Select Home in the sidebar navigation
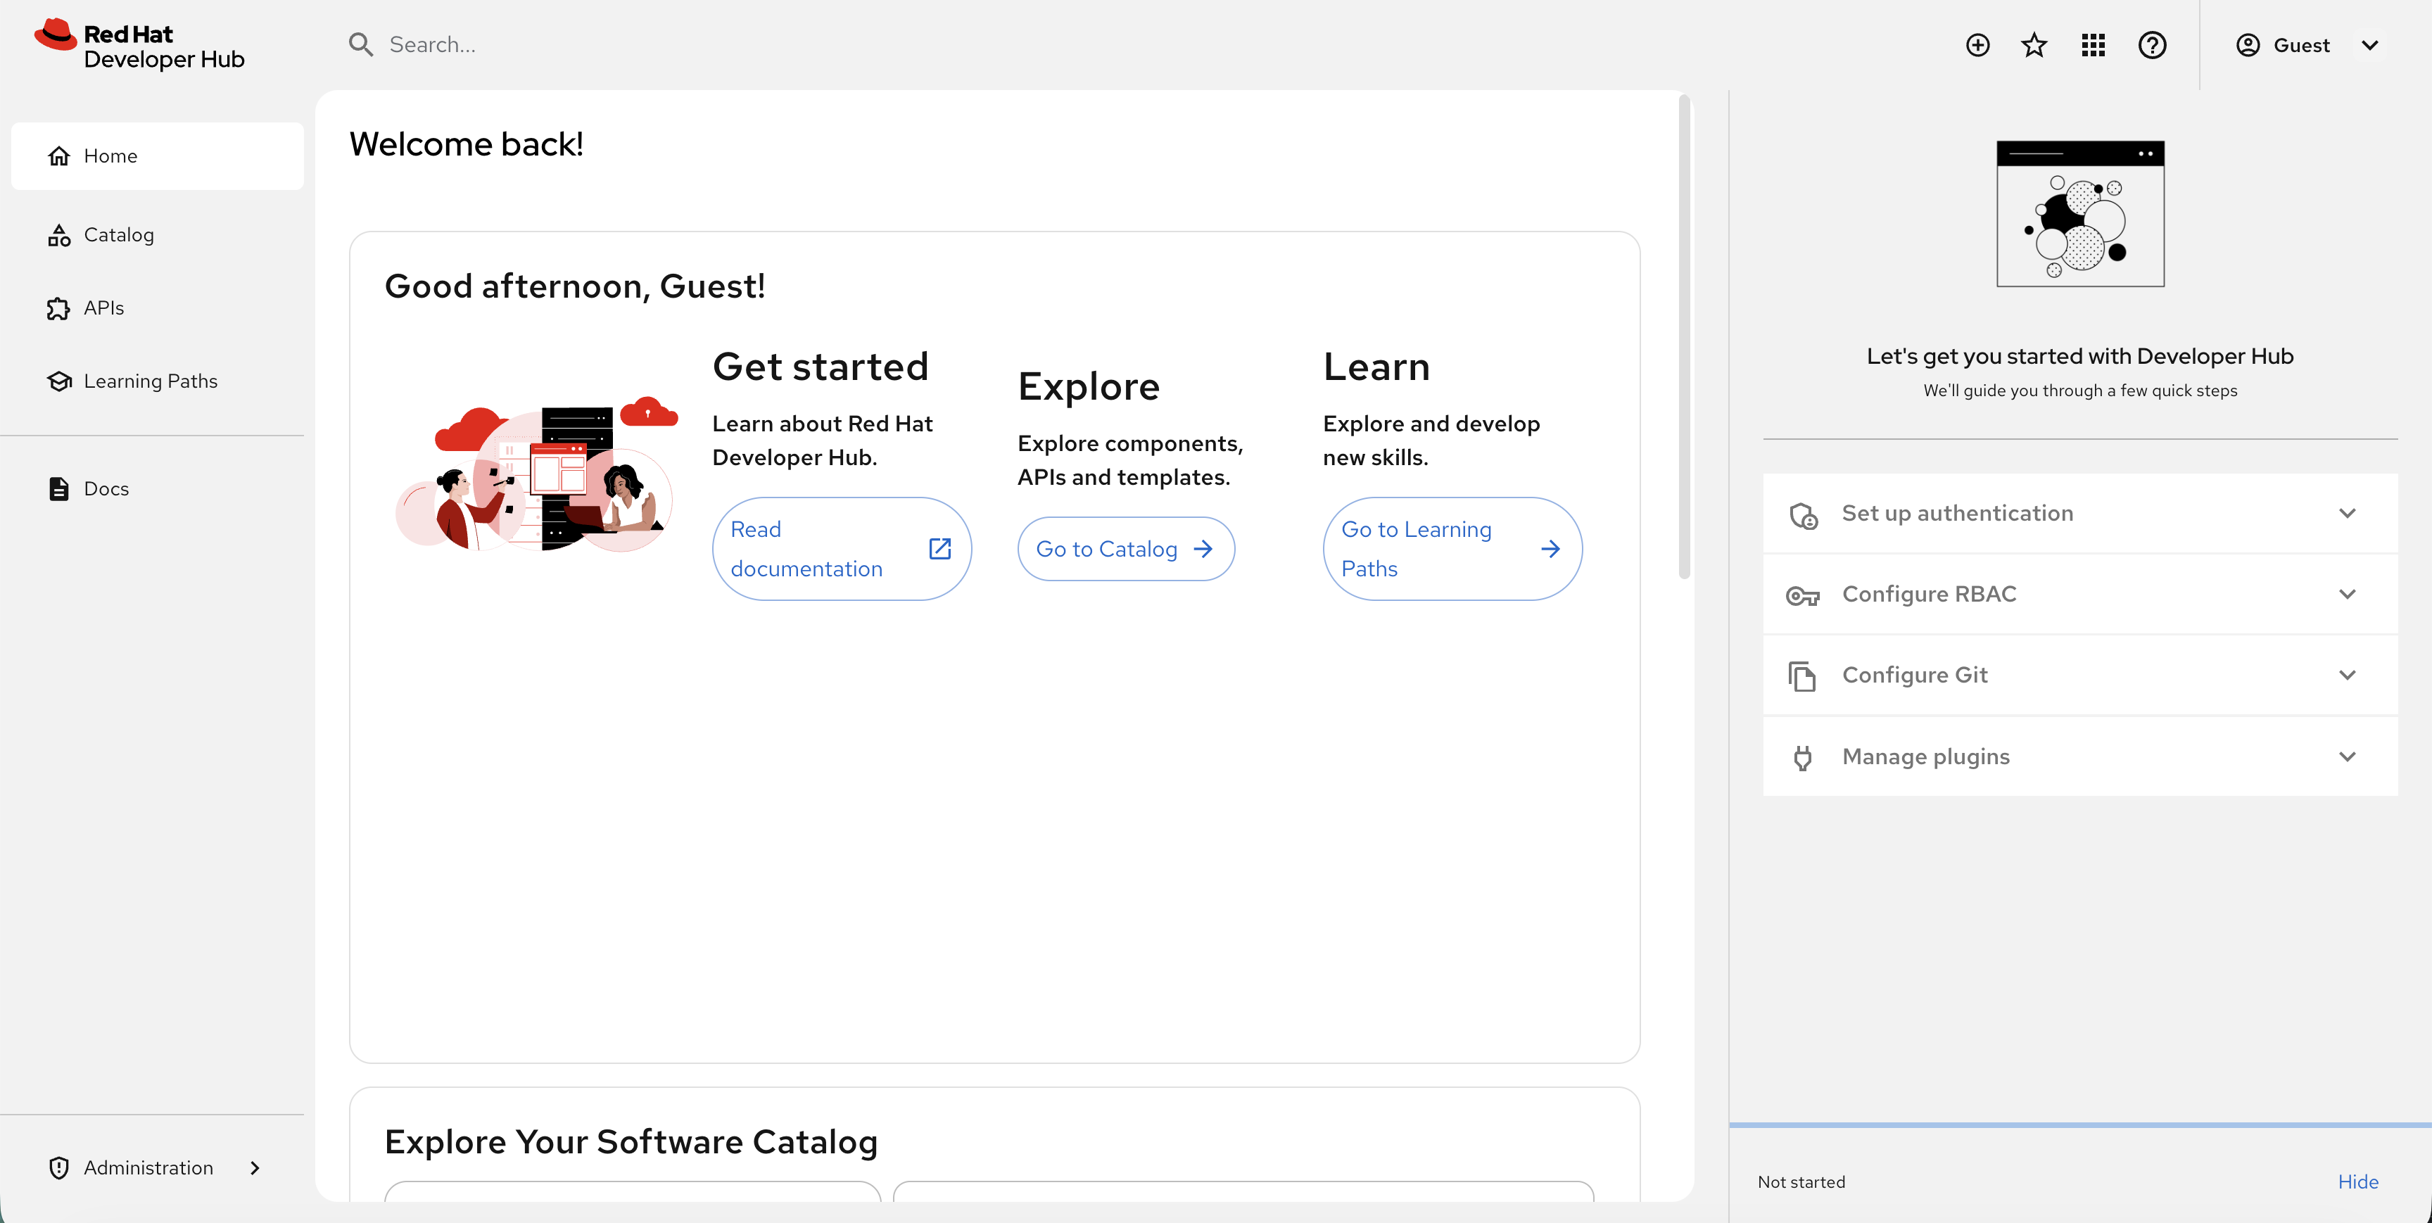 (x=110, y=155)
